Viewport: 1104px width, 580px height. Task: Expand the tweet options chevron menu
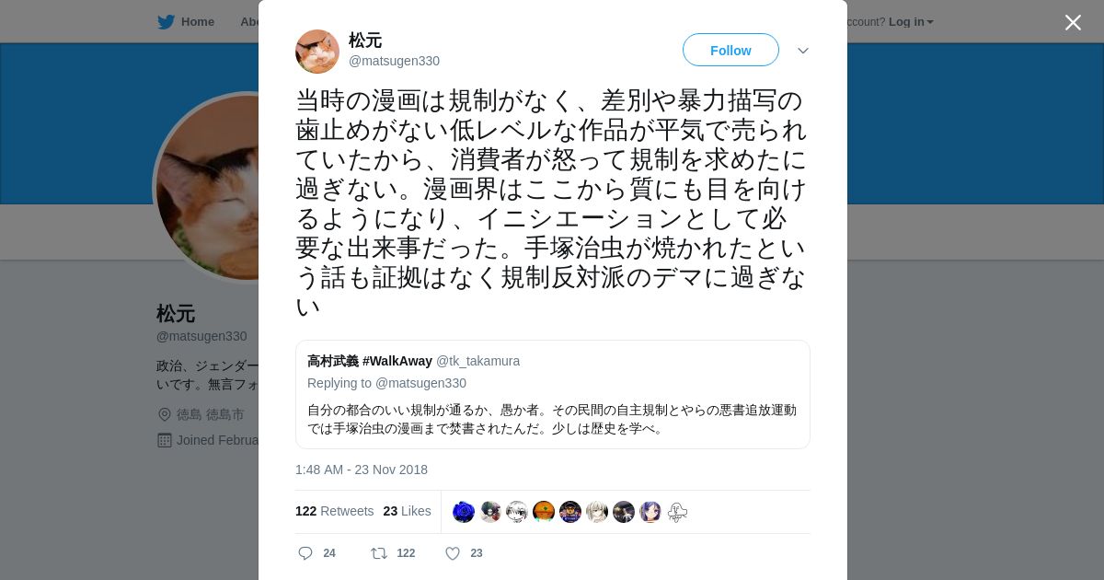(x=803, y=51)
